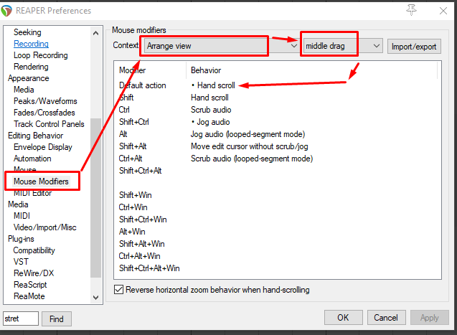This screenshot has height=335, width=457.
Task: Close the REAPER Preferences window
Action: tap(440, 11)
